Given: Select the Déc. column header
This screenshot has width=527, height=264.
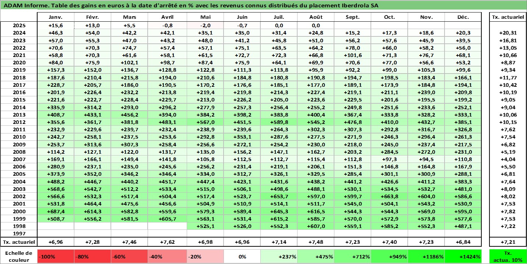Looking at the screenshot, I should point(463,17).
